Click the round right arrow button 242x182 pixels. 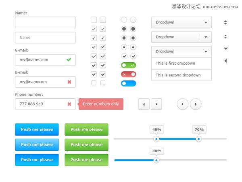click(196, 104)
